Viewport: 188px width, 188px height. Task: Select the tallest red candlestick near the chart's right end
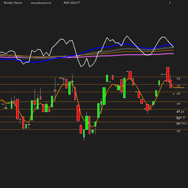(x=168, y=74)
